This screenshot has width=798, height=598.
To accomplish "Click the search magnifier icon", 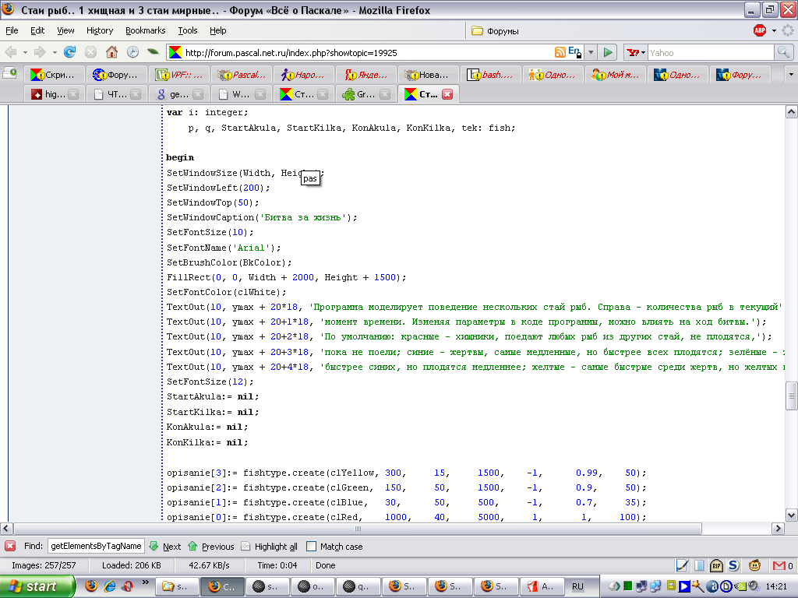I will 783,52.
